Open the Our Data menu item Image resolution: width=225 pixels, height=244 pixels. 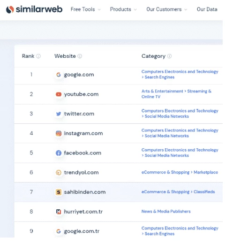click(x=207, y=9)
